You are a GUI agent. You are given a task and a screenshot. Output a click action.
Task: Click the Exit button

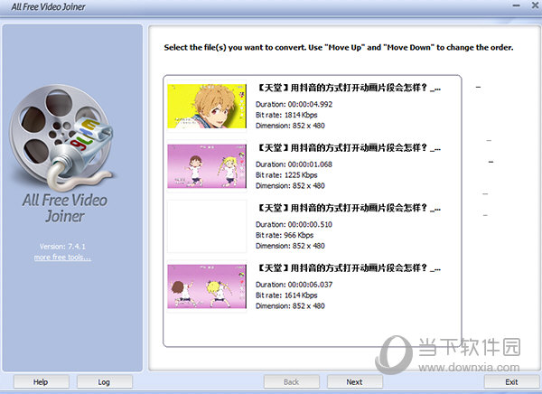pyautogui.click(x=511, y=382)
